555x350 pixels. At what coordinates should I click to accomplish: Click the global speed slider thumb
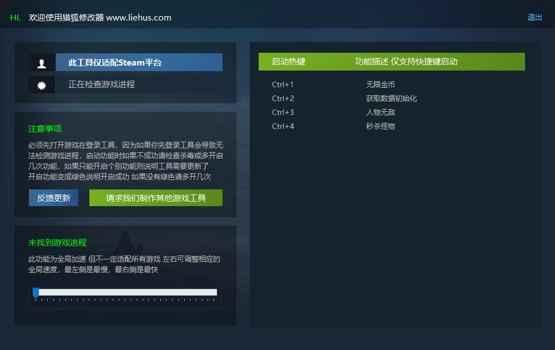[x=36, y=293]
